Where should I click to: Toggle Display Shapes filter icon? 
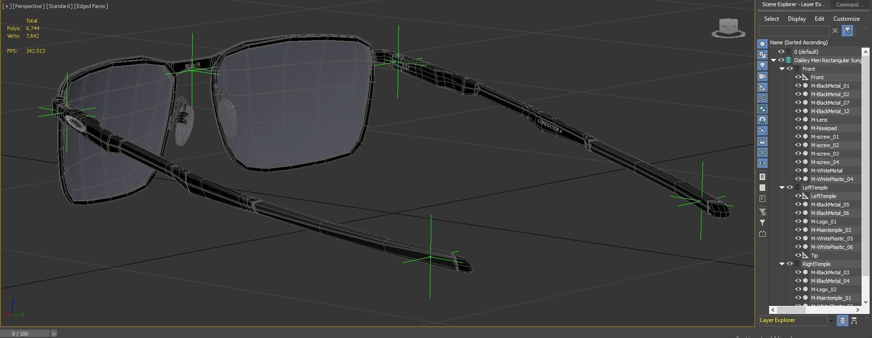point(762,55)
